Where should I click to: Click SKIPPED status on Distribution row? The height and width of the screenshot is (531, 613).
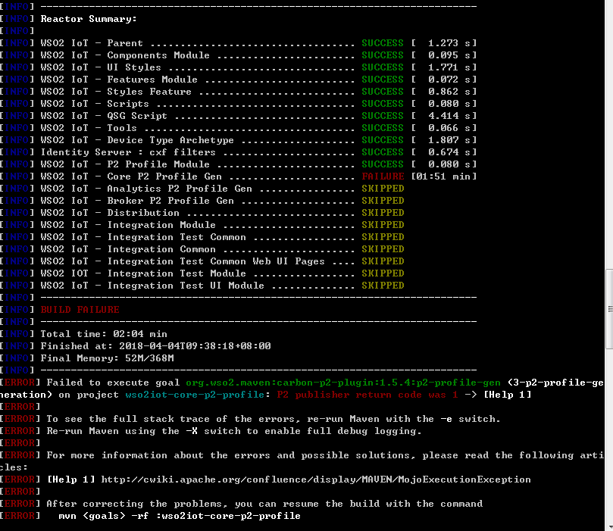(383, 213)
